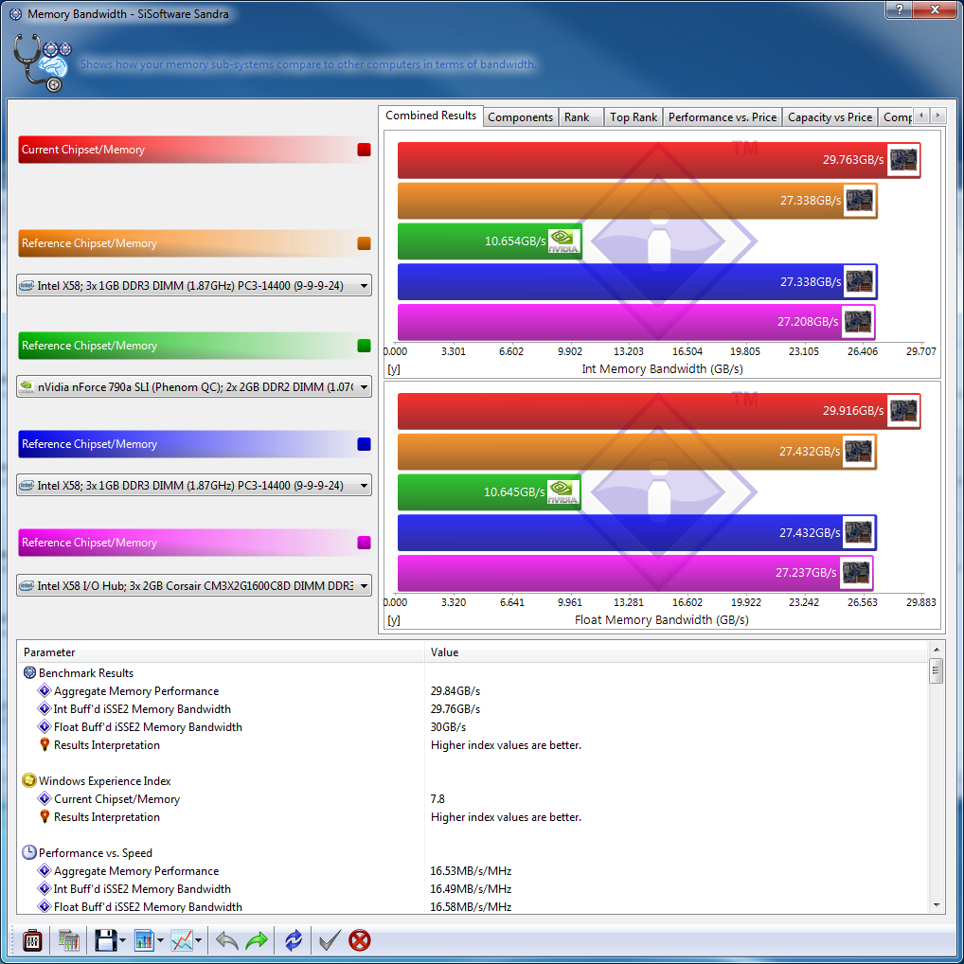Click the Performance vs. Speed clock icon
The height and width of the screenshot is (964, 964).
click(29, 852)
